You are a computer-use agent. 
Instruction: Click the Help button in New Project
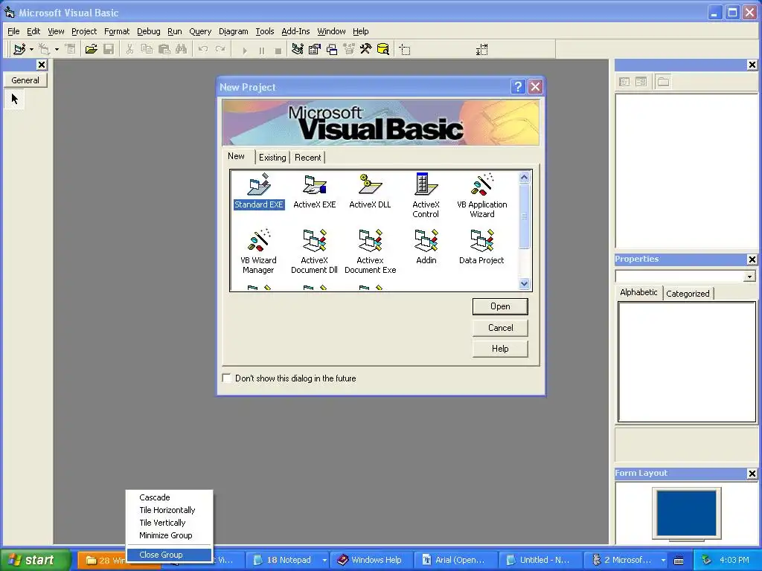click(x=500, y=349)
